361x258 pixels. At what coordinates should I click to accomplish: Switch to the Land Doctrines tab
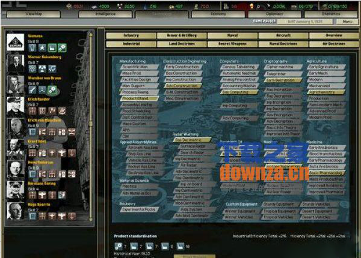tap(182, 44)
